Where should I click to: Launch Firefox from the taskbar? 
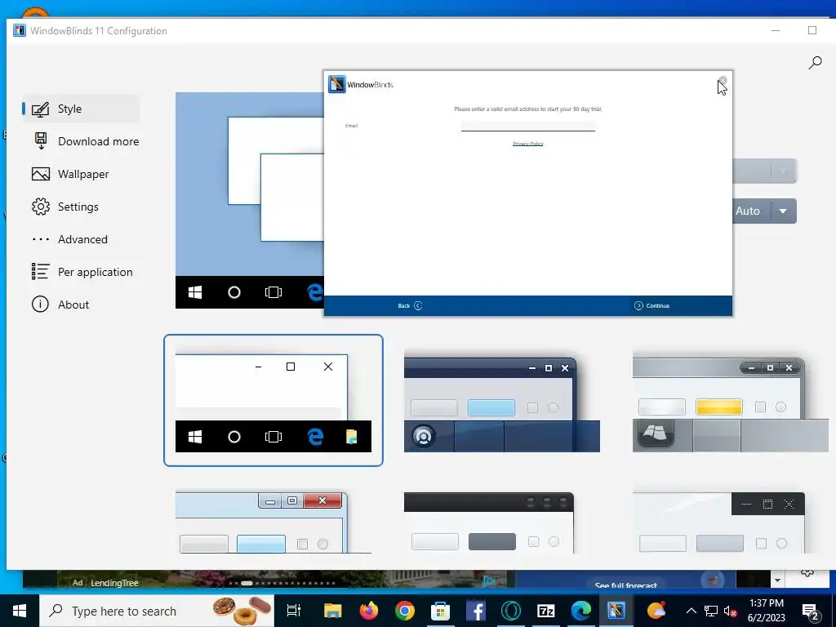tap(368, 611)
